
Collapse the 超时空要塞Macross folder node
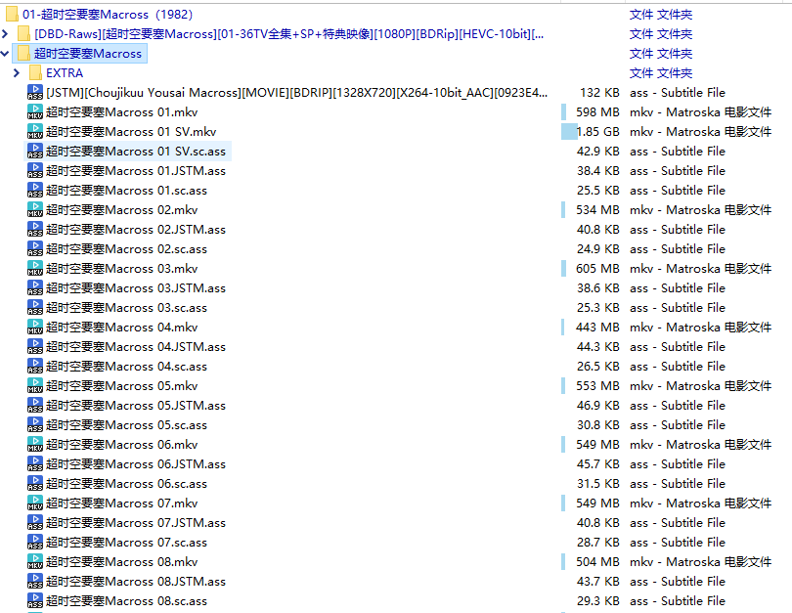5,54
